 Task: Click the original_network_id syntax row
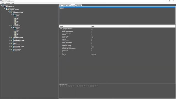click(x=117, y=47)
